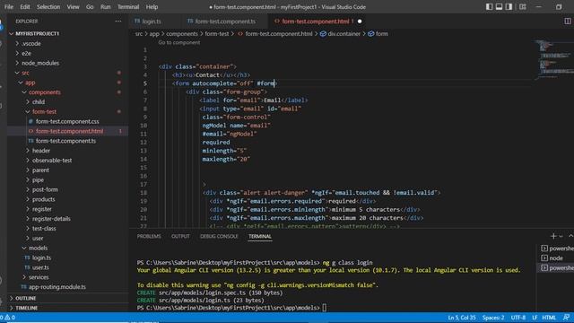The width and height of the screenshot is (574, 323).
Task: Open Customize Layout icon in title bar
Action: click(523, 6)
